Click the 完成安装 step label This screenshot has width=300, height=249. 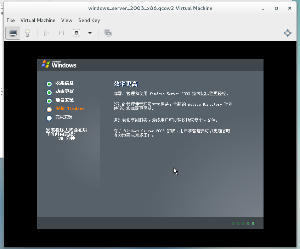click(64, 117)
